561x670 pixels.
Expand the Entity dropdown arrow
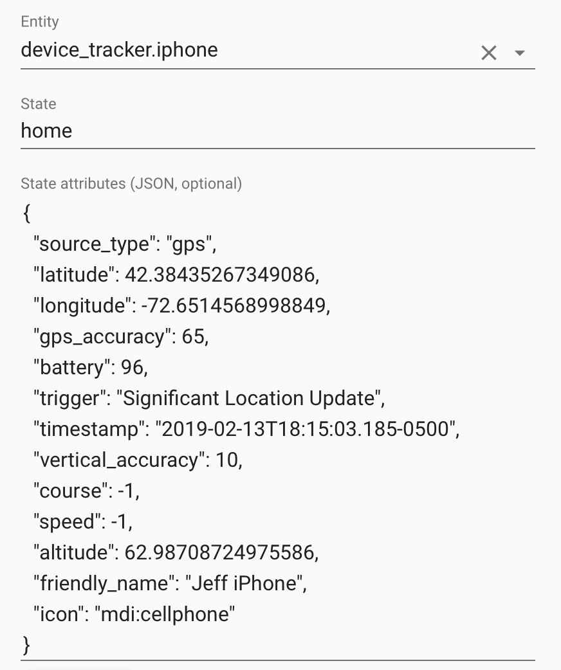(520, 53)
